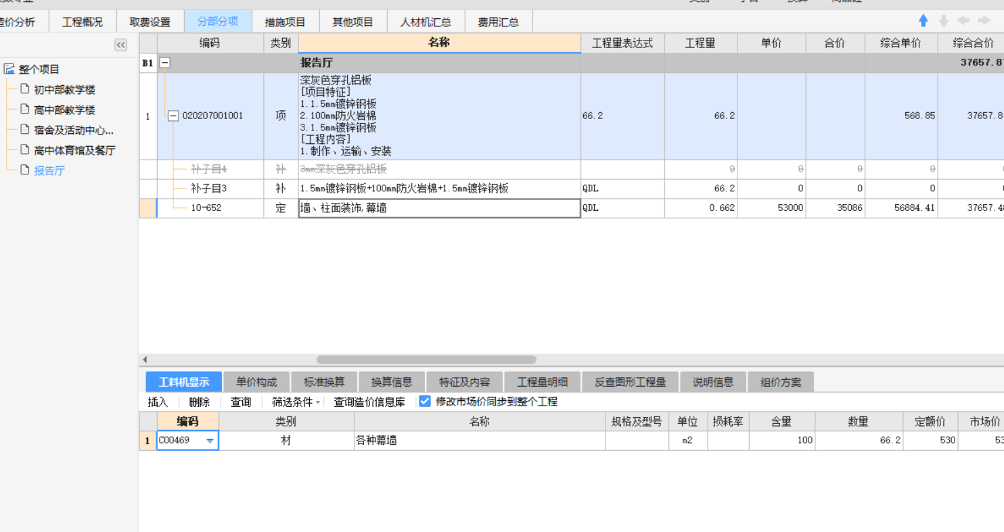Viewport: 1004px width, 532px height.
Task: Collapse the B1 报告厅 section row
Action: [165, 63]
